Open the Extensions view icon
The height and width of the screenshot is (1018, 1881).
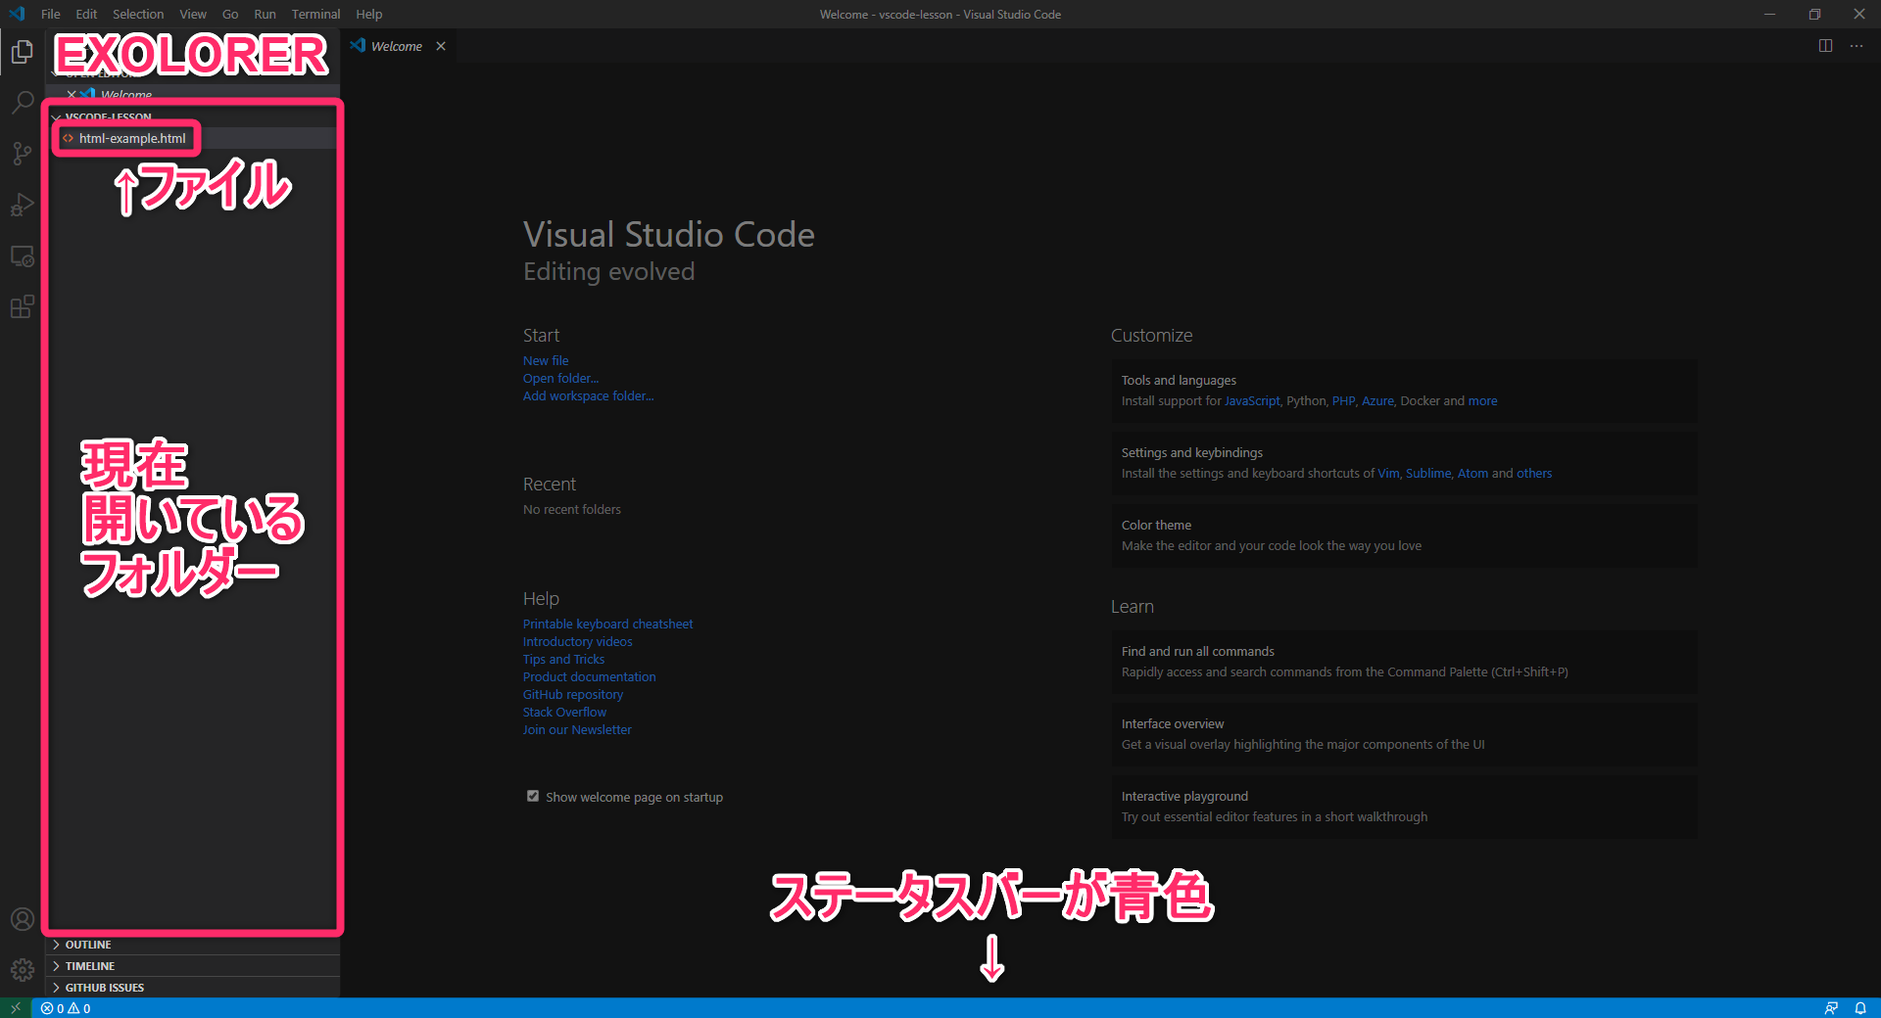22,307
